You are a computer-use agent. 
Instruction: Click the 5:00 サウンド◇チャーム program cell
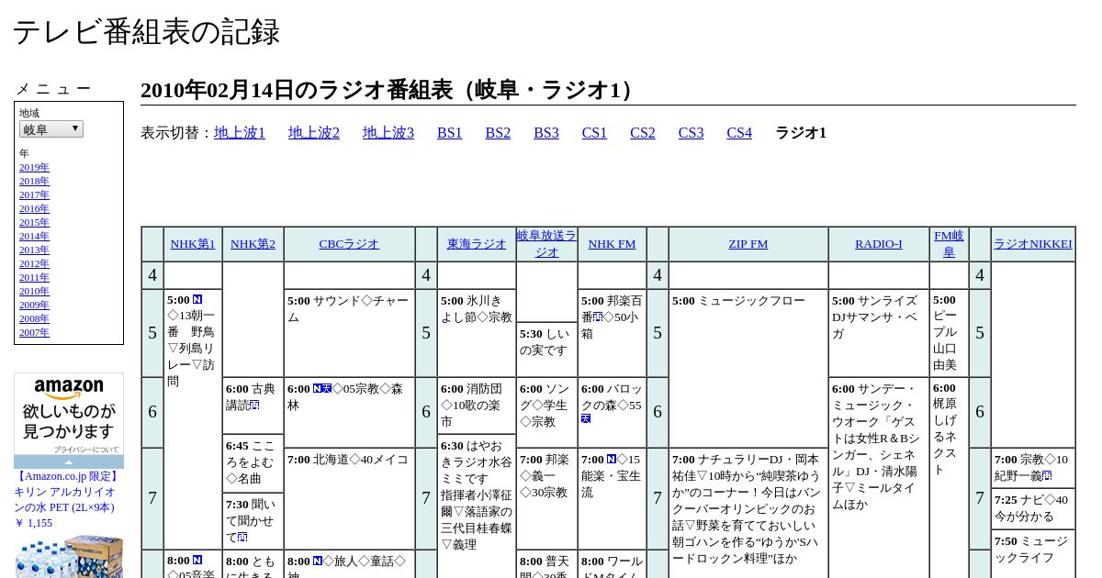[349, 333]
